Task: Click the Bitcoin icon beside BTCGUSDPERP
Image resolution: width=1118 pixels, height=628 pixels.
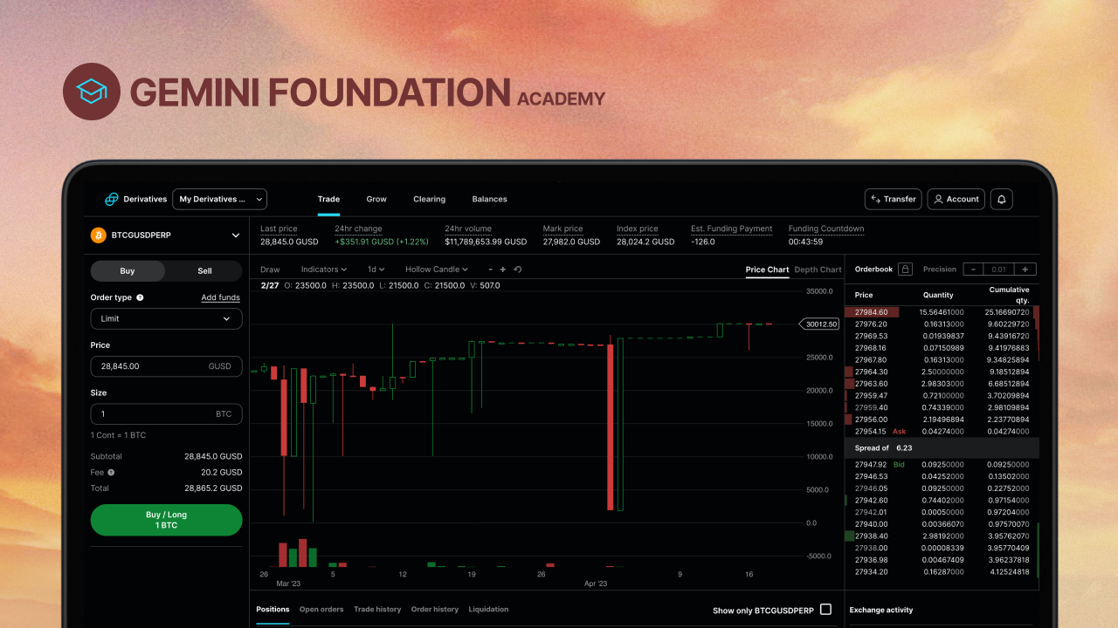Action: point(98,235)
